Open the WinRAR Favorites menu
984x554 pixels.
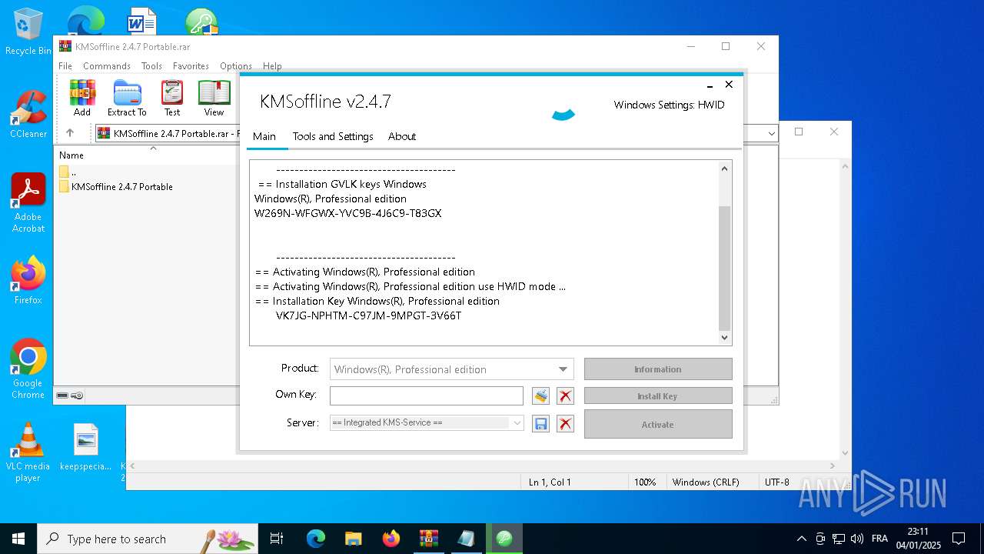pos(191,66)
